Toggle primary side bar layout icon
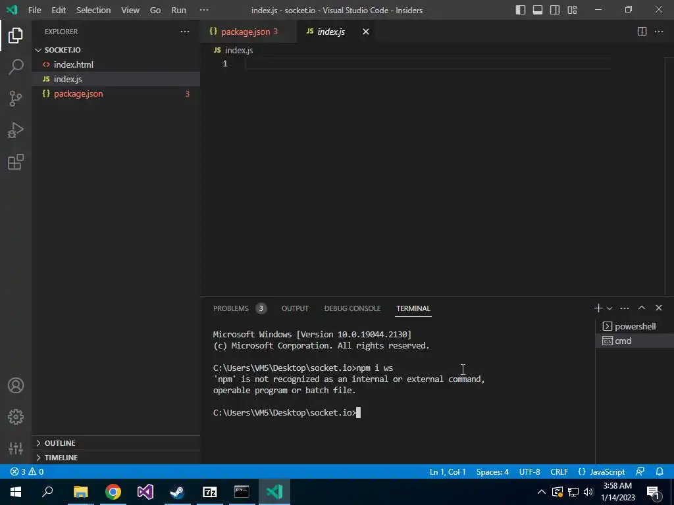The width and height of the screenshot is (674, 505). coord(521,10)
